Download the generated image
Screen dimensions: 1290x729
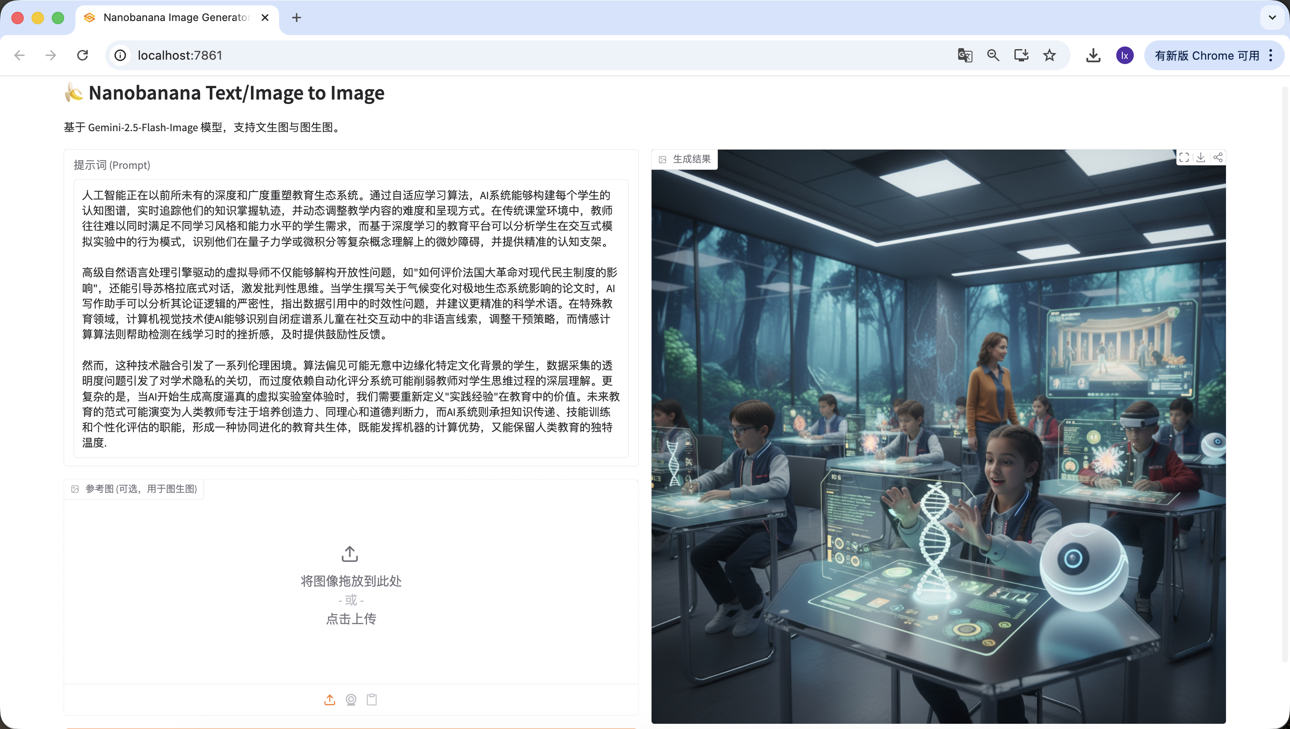click(1201, 158)
